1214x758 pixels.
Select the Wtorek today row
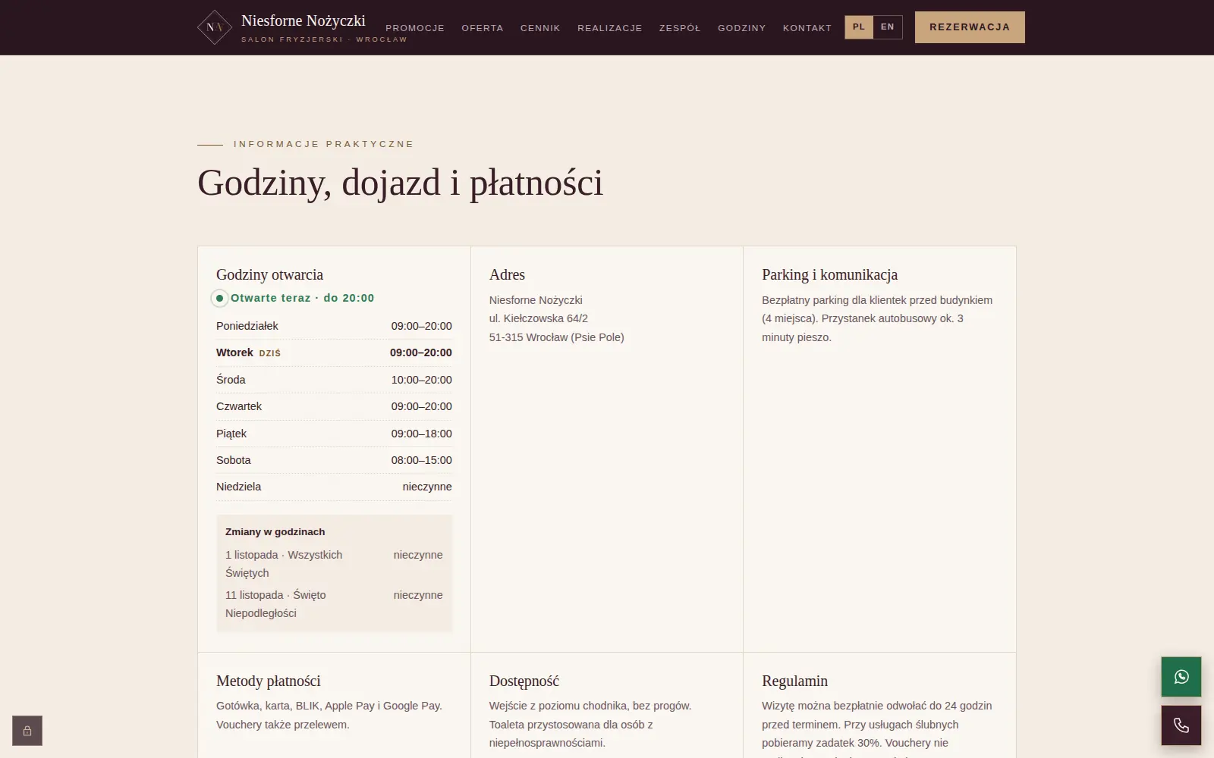click(334, 352)
